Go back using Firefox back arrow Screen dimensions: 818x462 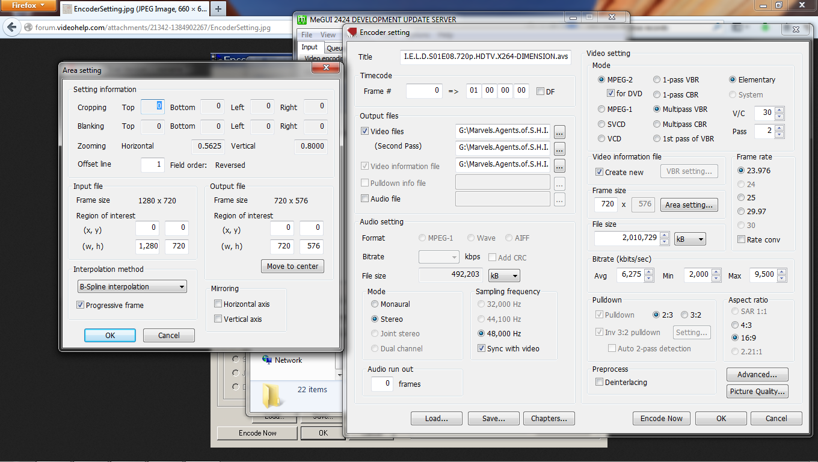11,27
